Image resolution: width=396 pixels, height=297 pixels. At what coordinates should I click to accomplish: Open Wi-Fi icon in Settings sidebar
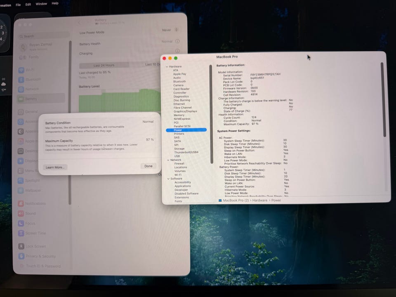coord(21,70)
